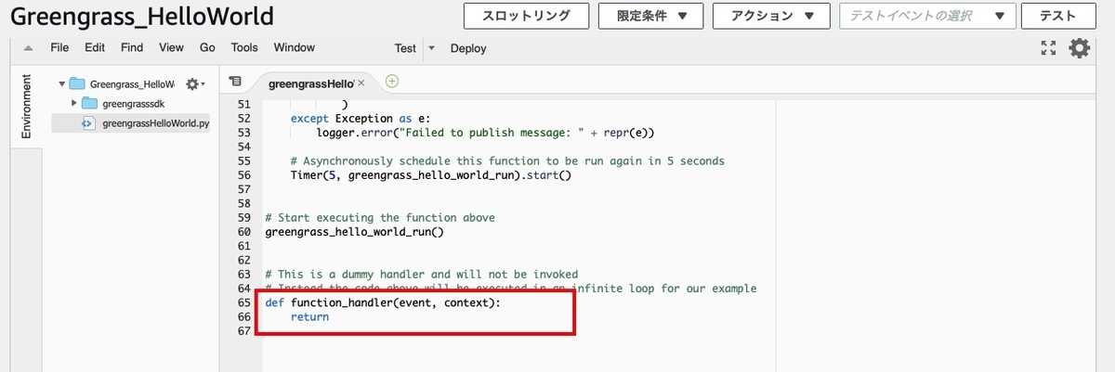Click the tab list icon
Viewport: 1115px width, 372px height.
235,82
